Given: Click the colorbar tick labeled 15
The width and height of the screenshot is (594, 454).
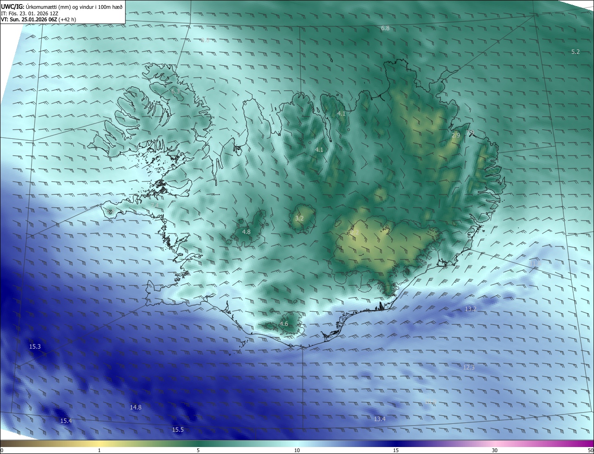Looking at the screenshot, I should click(x=396, y=450).
